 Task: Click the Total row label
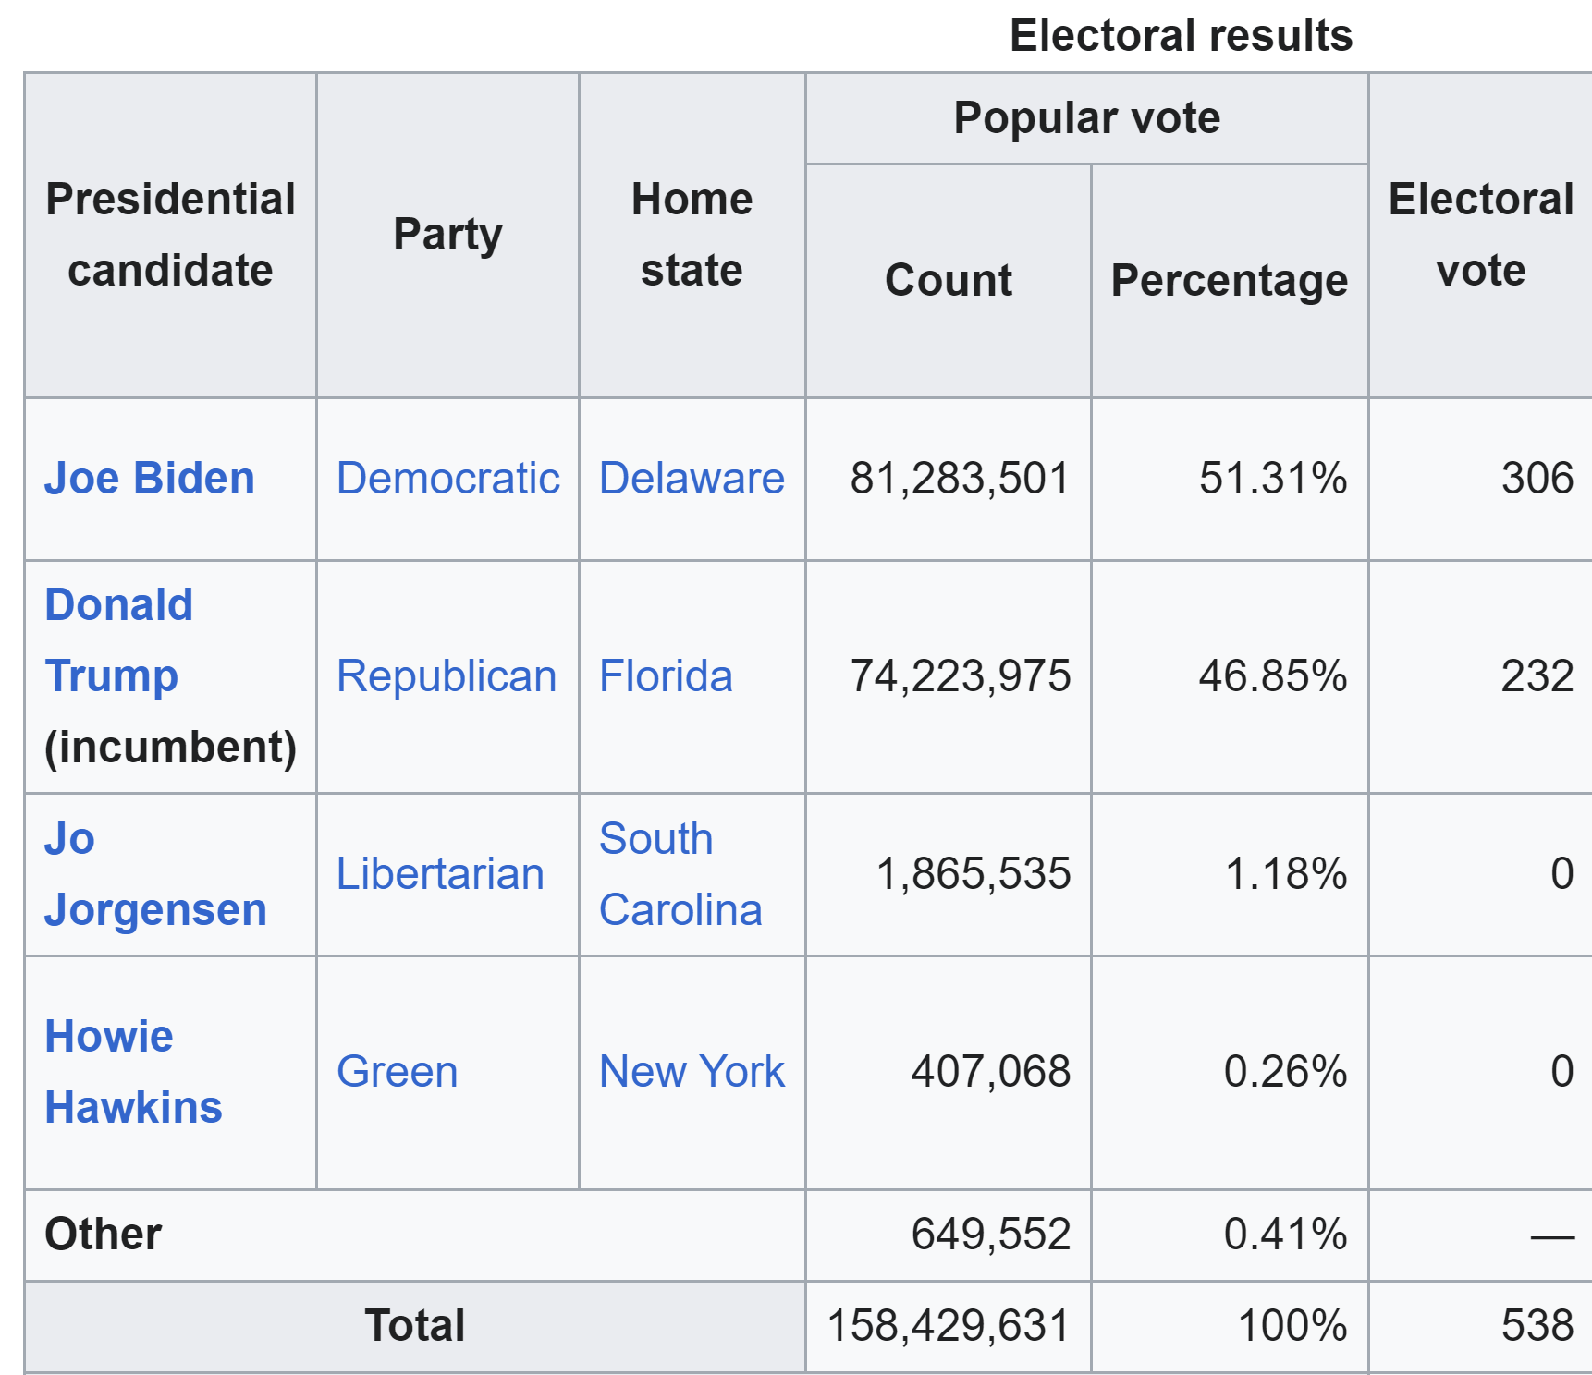click(x=414, y=1325)
